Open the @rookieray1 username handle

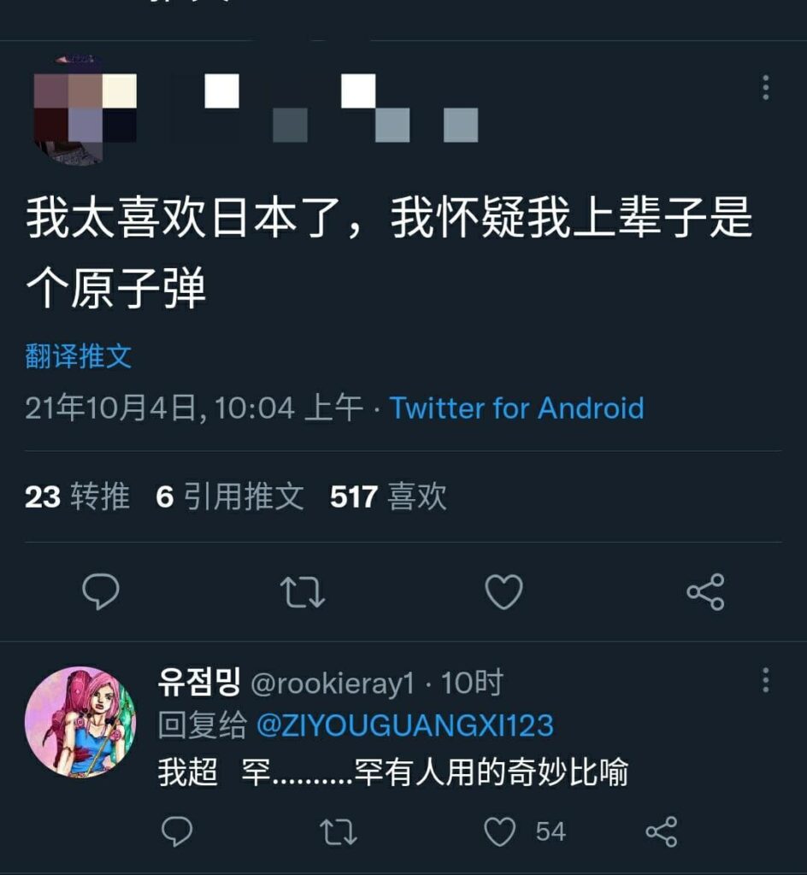point(333,683)
